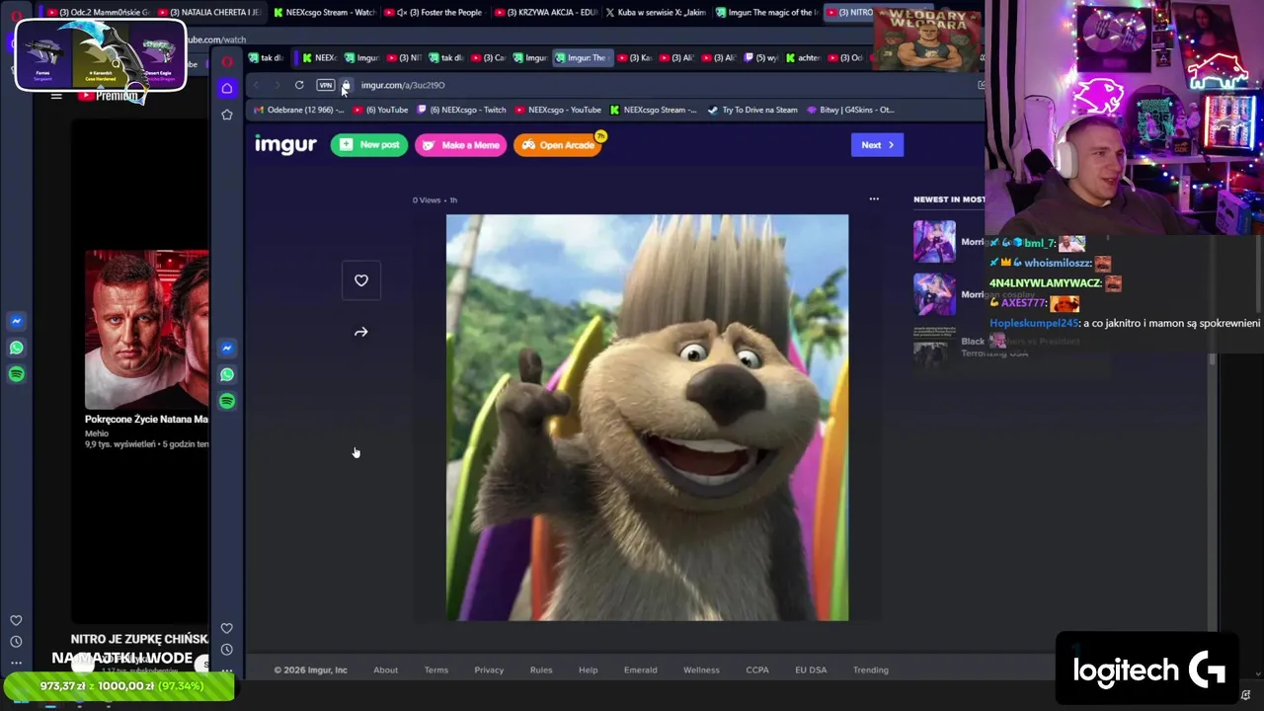Select Kuba w serwisie X tab
Screen dimensions: 1264x711
click(656, 13)
